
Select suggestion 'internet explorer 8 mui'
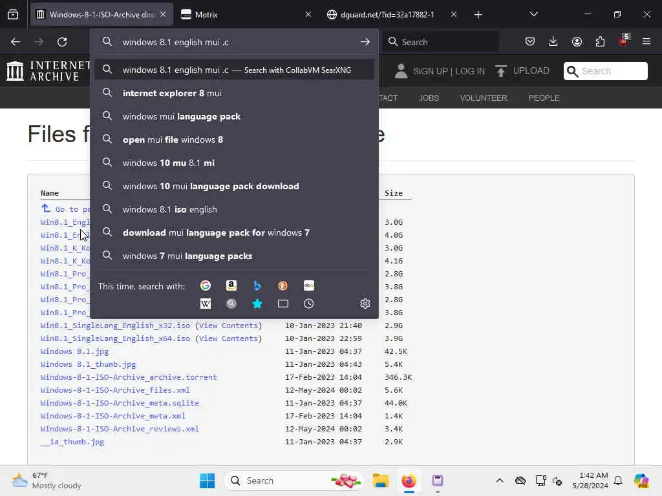234,93
